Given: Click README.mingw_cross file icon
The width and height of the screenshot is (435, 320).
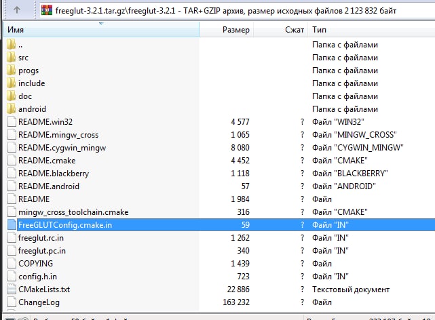Looking at the screenshot, I should tap(12, 135).
